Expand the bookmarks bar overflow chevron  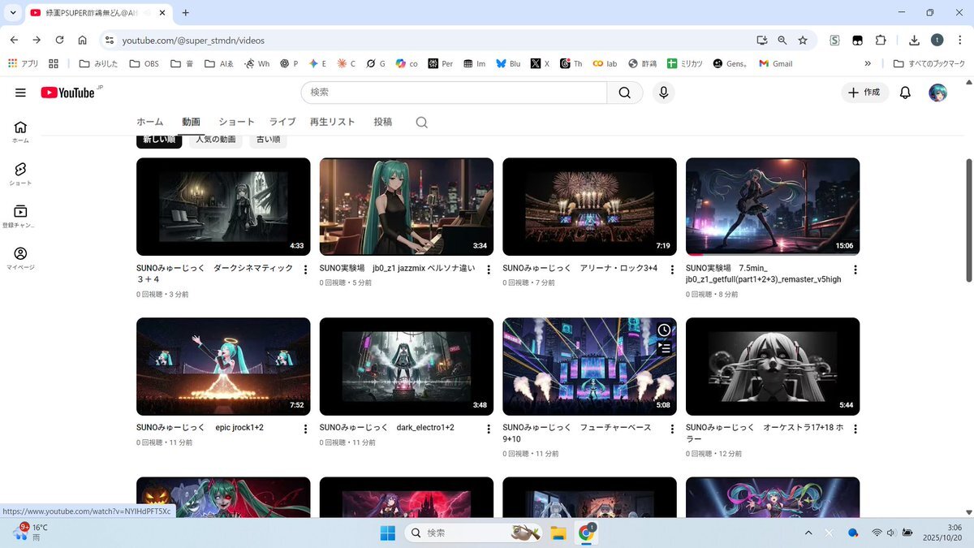pos(868,63)
